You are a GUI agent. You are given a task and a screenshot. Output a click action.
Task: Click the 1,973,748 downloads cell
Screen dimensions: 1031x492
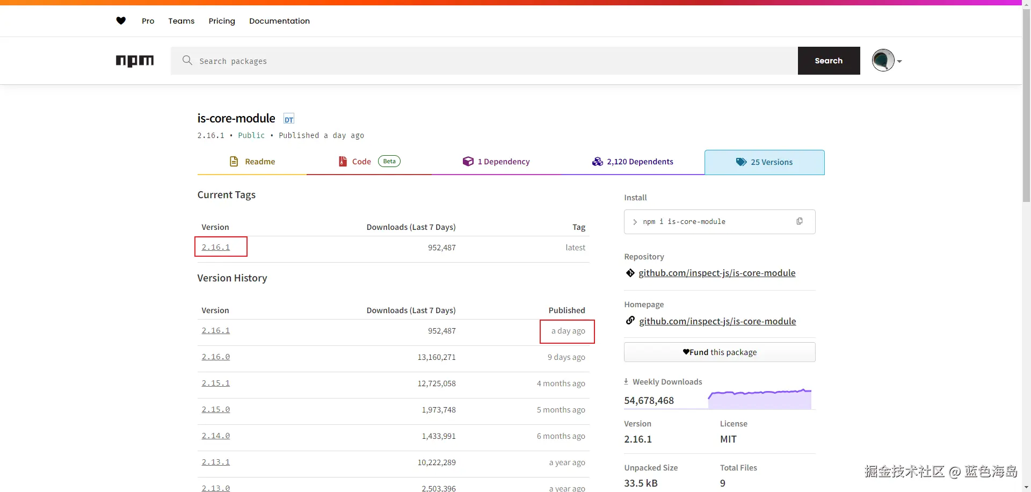click(x=439, y=410)
